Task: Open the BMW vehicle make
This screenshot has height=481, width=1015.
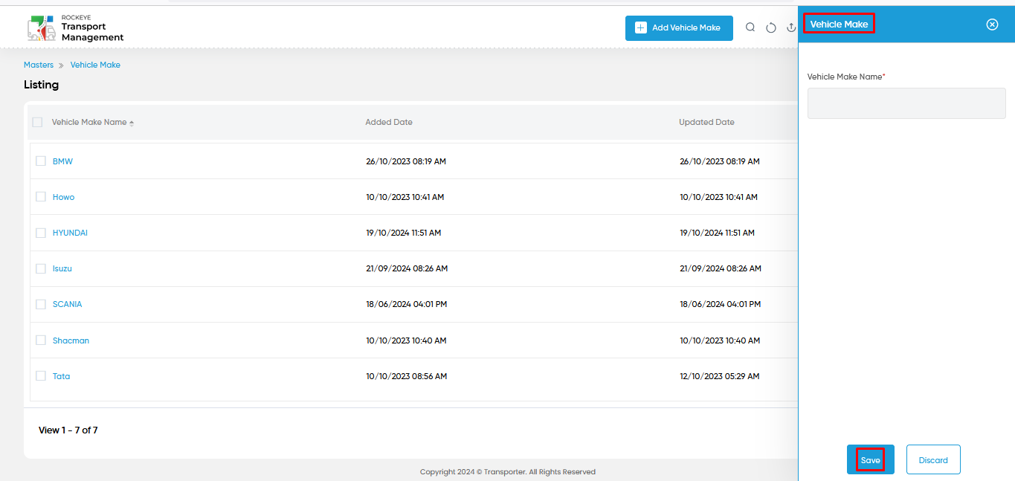Action: 62,161
